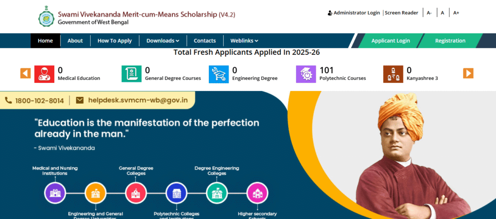Open the How To Apply page
496x219 pixels.
pyautogui.click(x=114, y=41)
